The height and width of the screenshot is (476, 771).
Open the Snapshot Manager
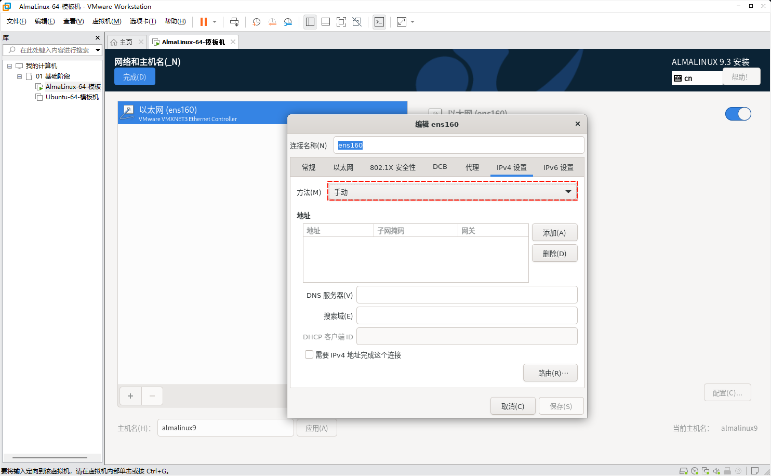click(288, 21)
